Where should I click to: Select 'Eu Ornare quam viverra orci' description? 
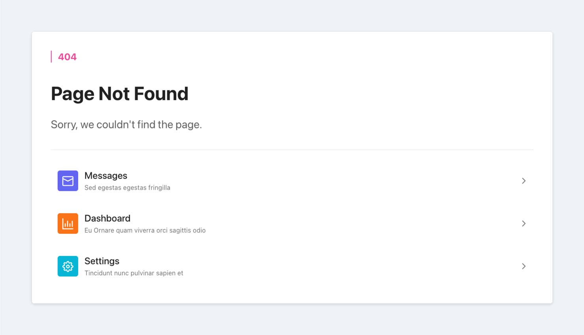click(x=145, y=230)
